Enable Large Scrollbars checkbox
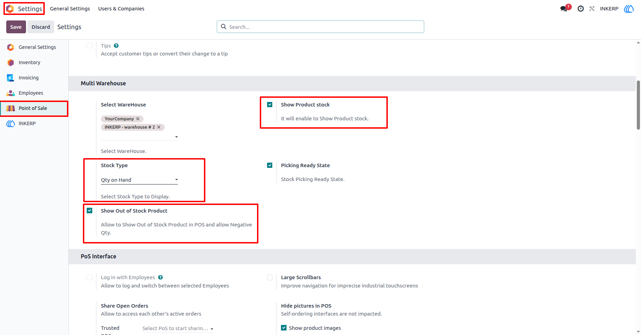The image size is (641, 335). (x=270, y=277)
